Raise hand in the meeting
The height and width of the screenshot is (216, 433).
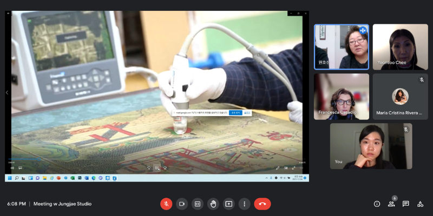pyautogui.click(x=213, y=204)
